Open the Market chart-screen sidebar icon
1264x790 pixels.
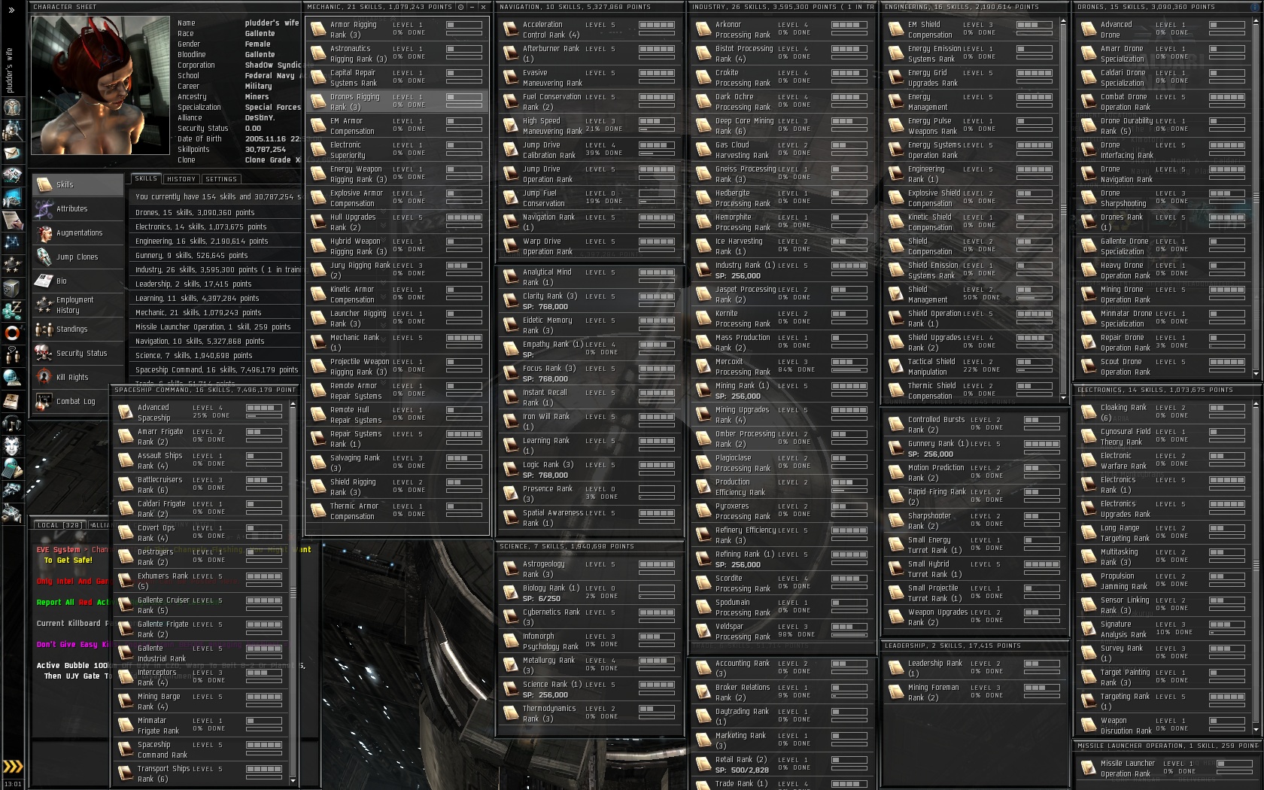point(12,198)
